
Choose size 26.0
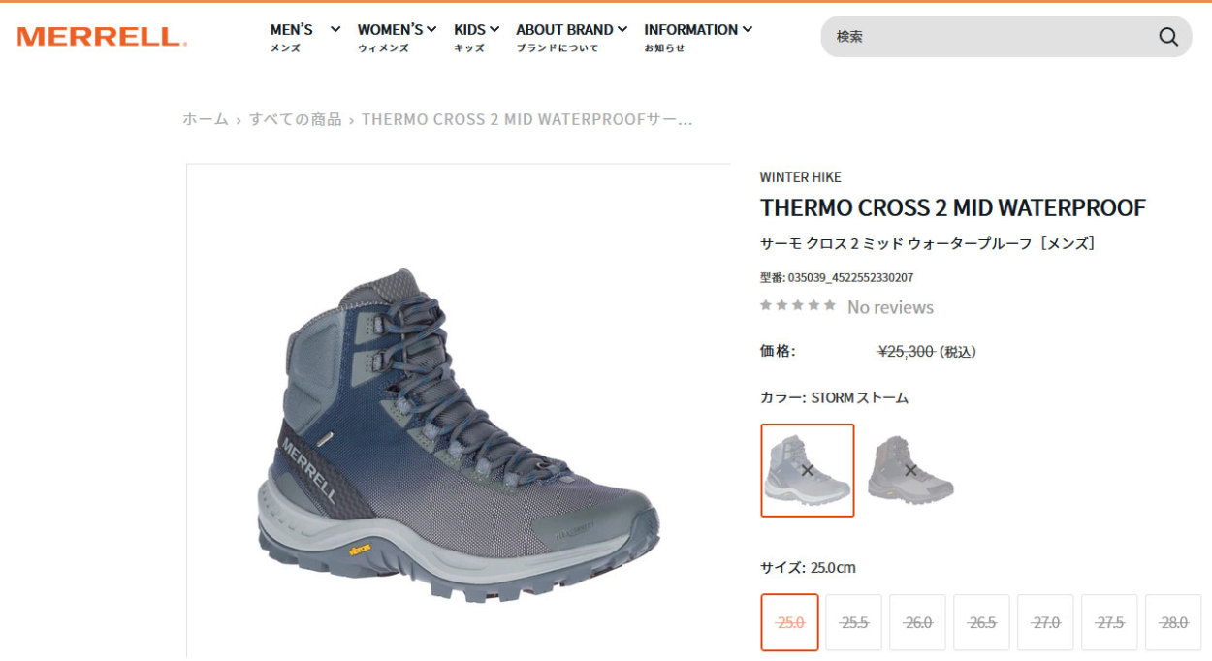point(917,622)
